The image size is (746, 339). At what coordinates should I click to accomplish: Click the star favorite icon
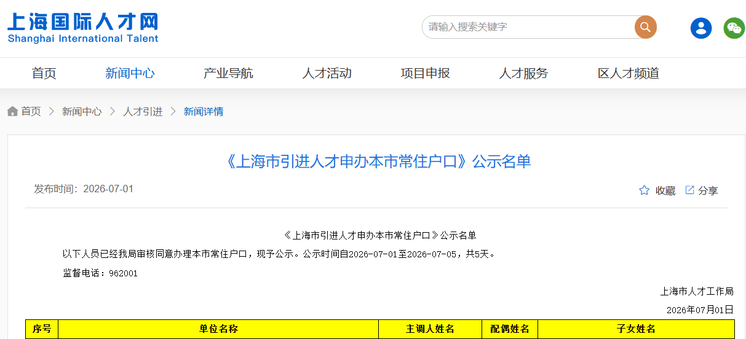644,190
